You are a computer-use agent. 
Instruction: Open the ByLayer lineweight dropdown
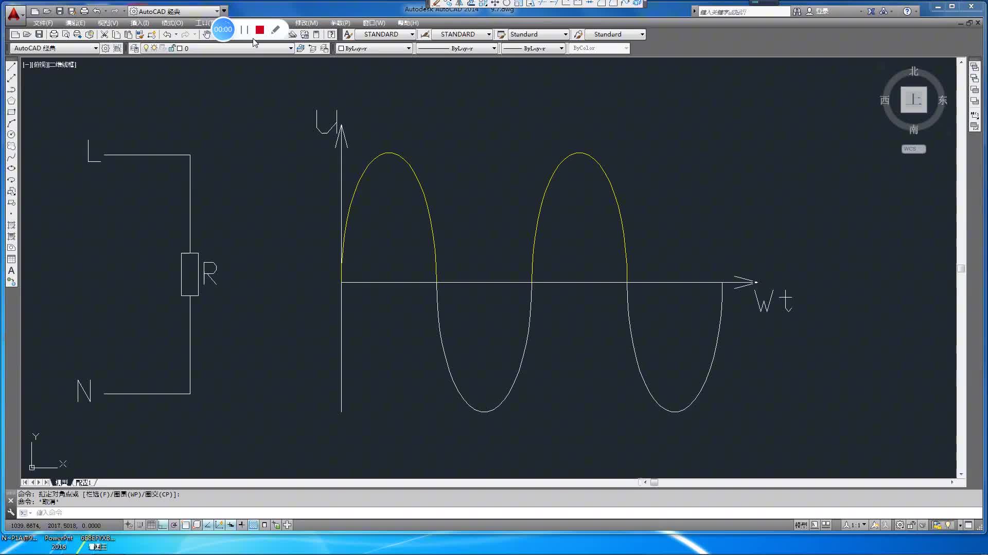click(x=561, y=48)
